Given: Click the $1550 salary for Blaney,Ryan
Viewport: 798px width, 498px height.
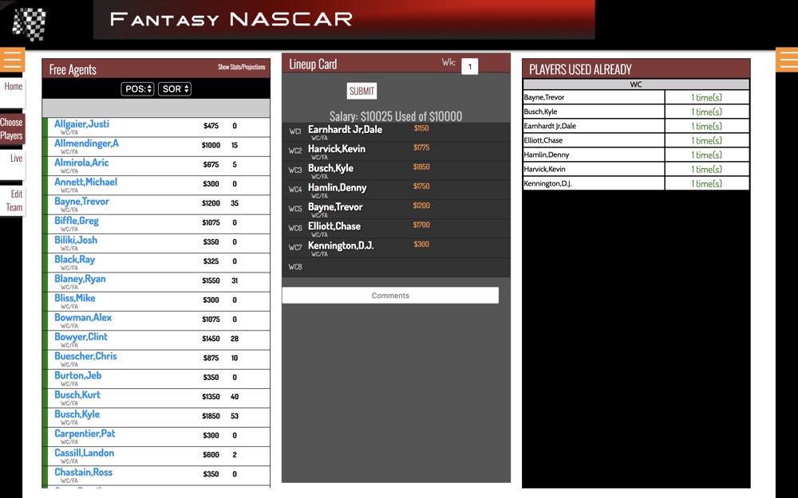Looking at the screenshot, I should (x=211, y=280).
